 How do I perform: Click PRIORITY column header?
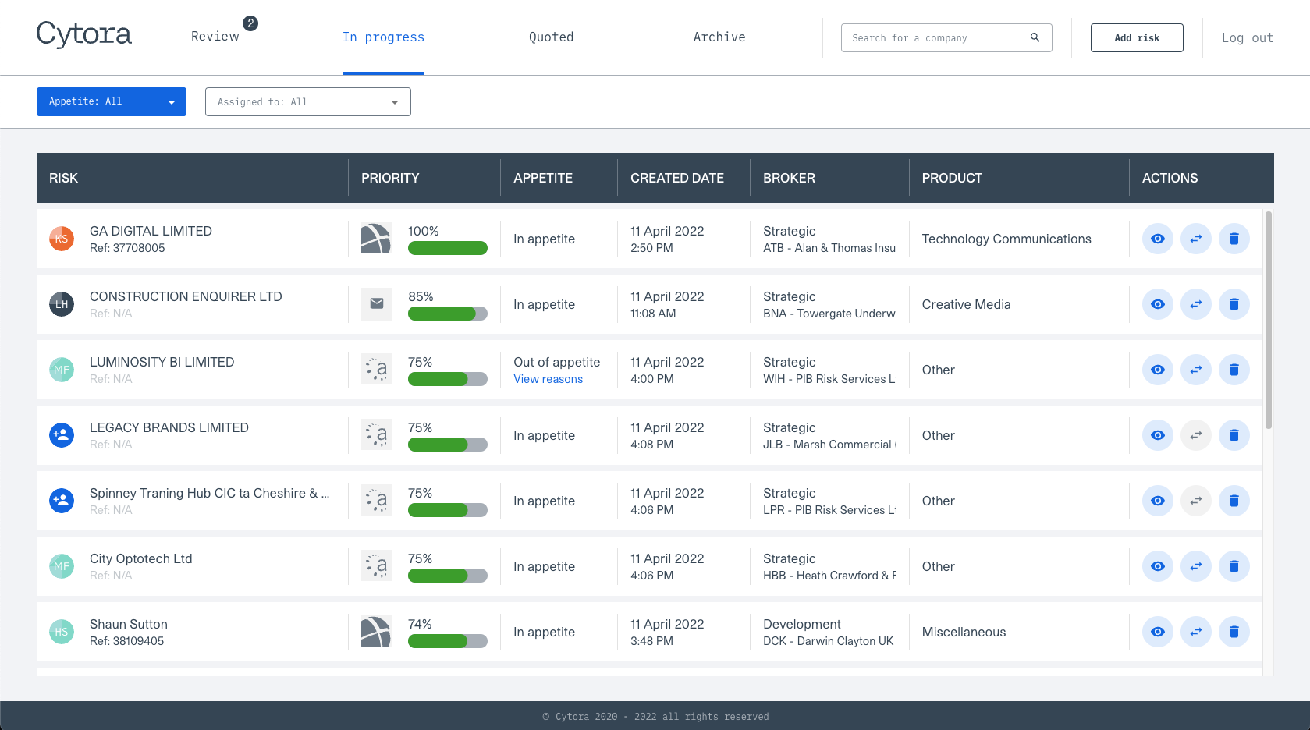coord(390,178)
